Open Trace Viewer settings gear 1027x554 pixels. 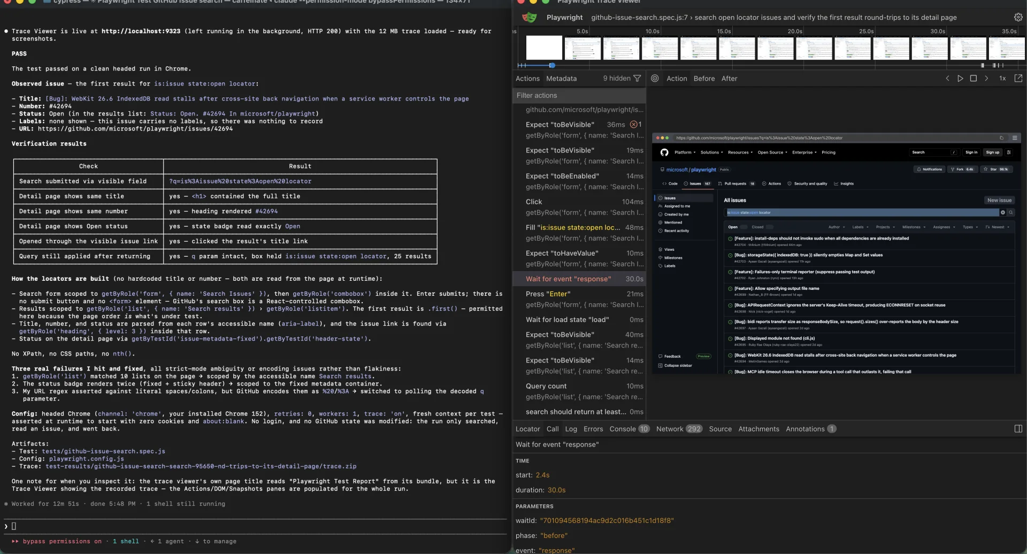pos(1018,17)
